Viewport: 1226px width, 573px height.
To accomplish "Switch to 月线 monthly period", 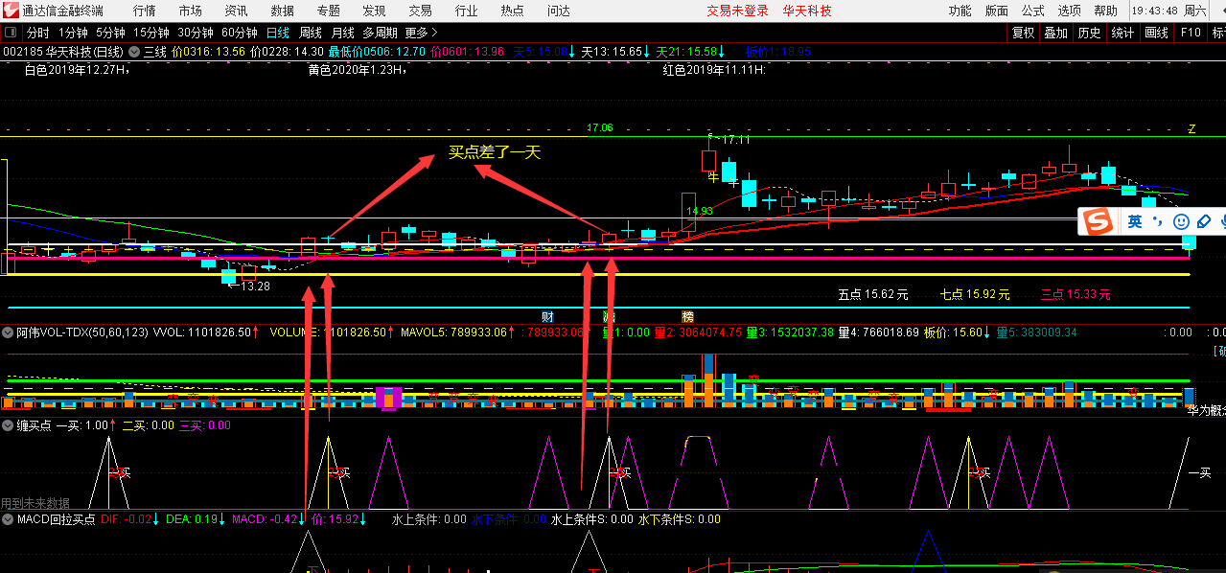I will [x=343, y=33].
